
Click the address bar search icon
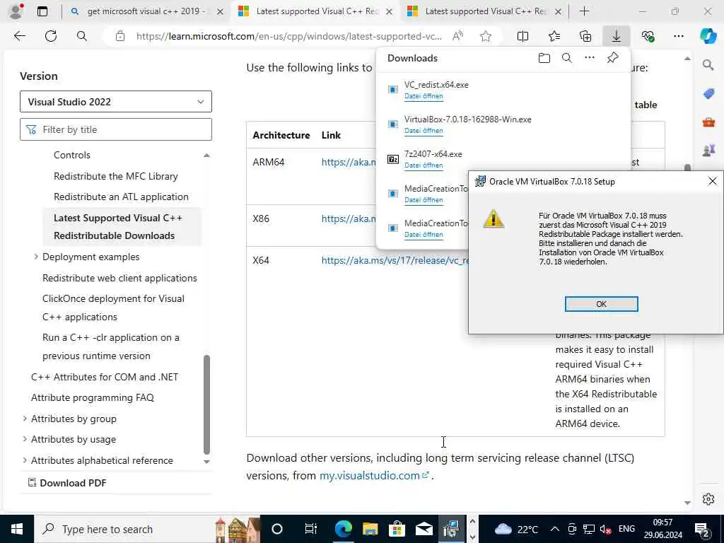(82, 36)
